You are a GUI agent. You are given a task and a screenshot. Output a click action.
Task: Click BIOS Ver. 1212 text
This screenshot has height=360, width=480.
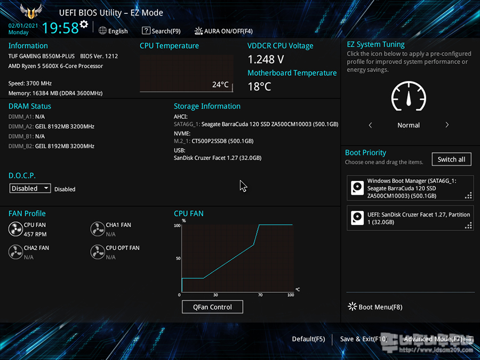99,57
